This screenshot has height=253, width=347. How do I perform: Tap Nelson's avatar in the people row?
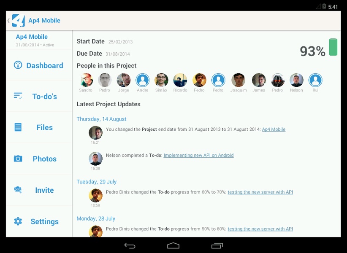[x=296, y=80]
